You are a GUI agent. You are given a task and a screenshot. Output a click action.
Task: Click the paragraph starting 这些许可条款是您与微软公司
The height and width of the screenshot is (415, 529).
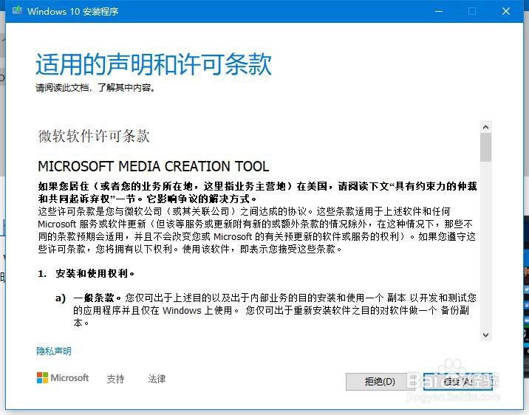click(x=257, y=230)
